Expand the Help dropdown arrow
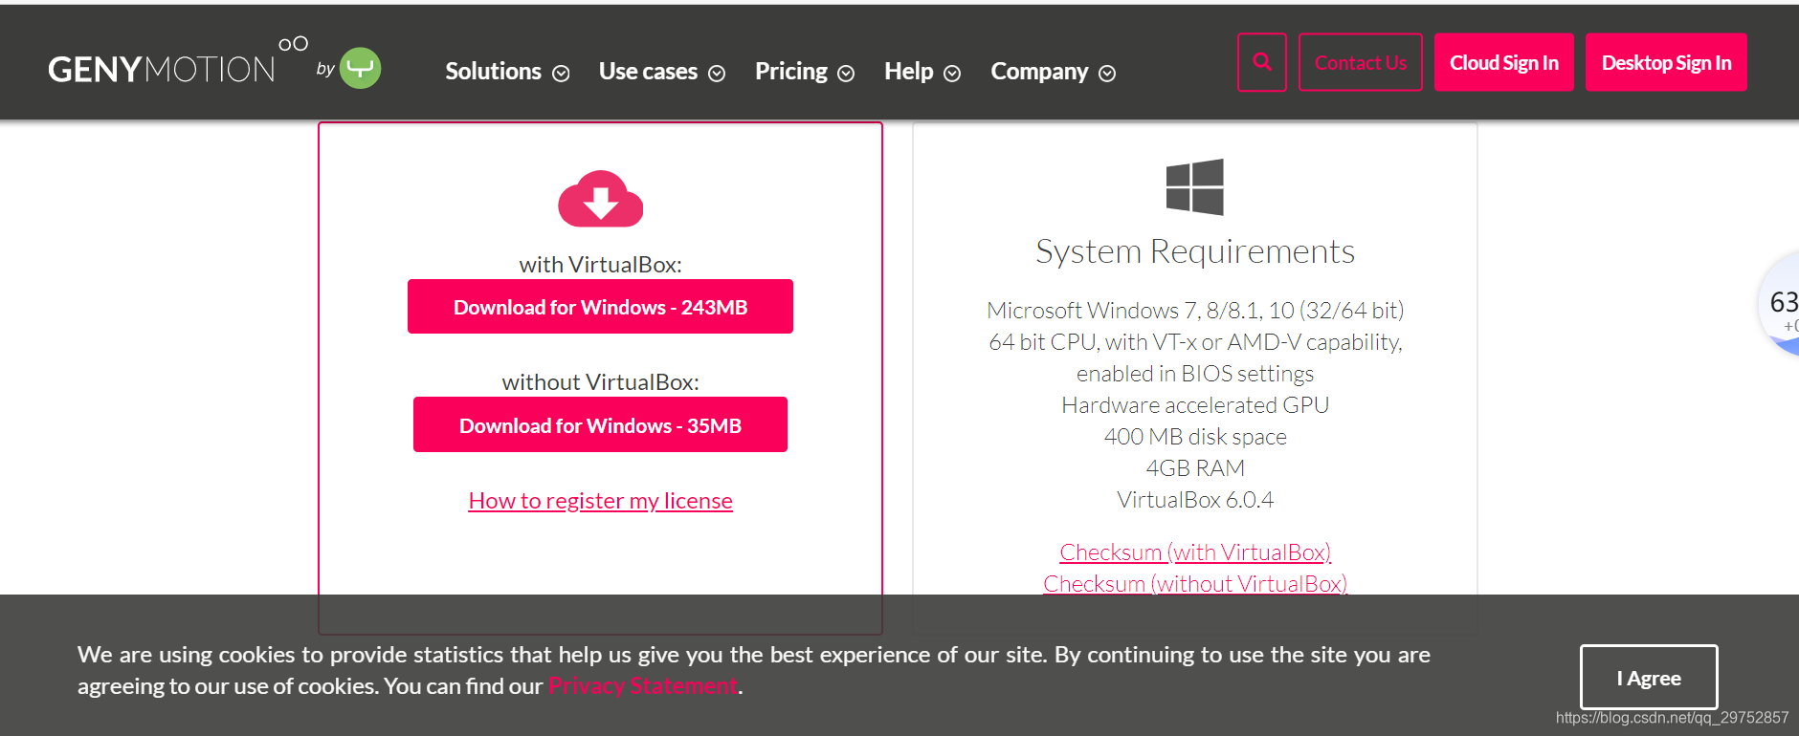1799x736 pixels. point(952,74)
